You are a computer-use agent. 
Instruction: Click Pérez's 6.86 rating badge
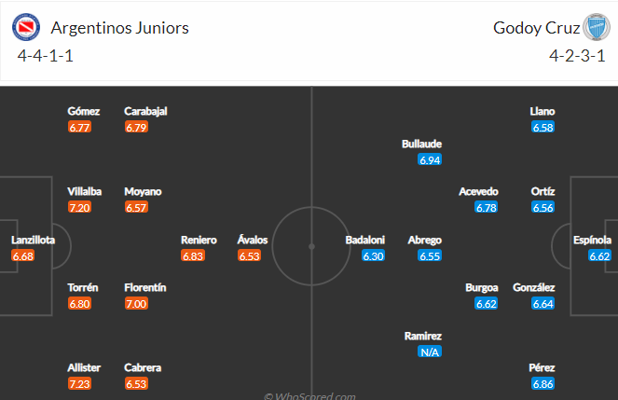point(542,383)
